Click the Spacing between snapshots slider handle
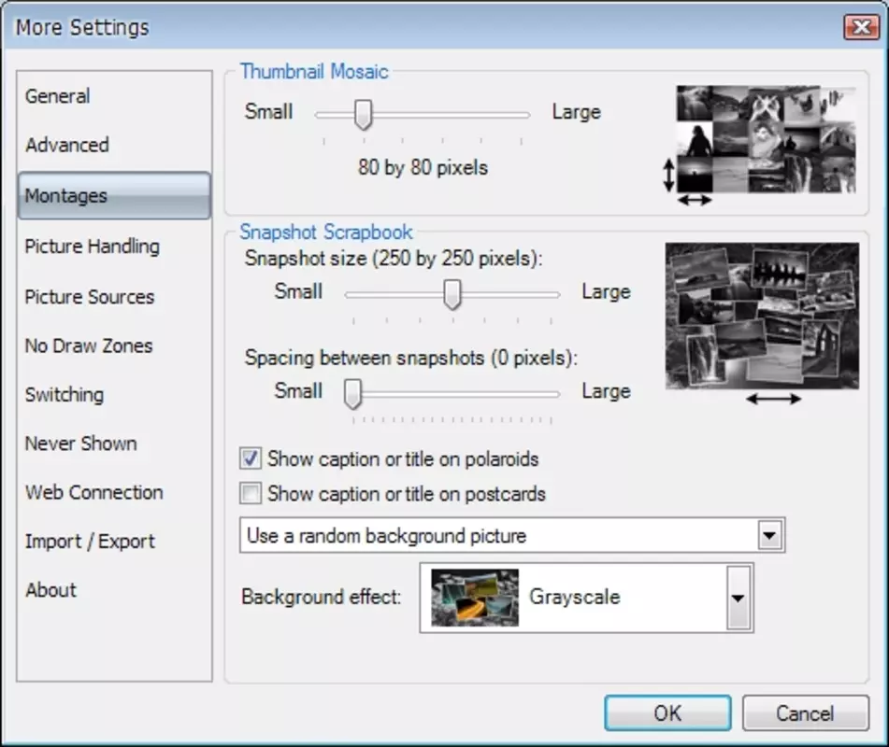 point(352,394)
